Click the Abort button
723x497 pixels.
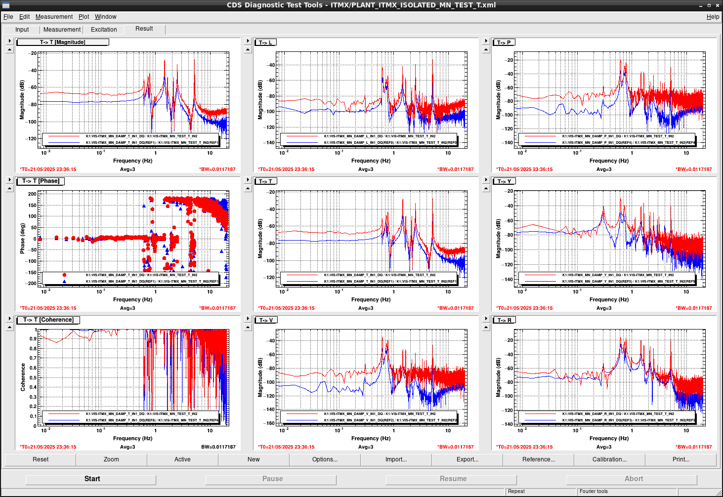point(632,479)
